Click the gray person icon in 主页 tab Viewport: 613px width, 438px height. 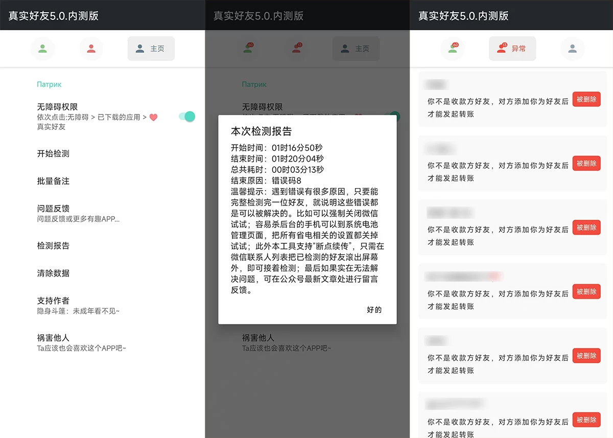(x=139, y=48)
